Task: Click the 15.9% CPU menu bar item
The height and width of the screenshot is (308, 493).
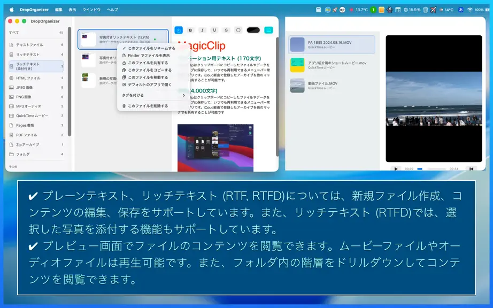Action: pos(412,10)
